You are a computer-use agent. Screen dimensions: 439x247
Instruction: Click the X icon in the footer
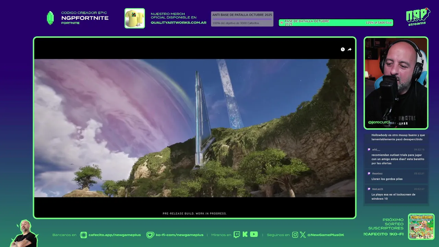point(303,235)
